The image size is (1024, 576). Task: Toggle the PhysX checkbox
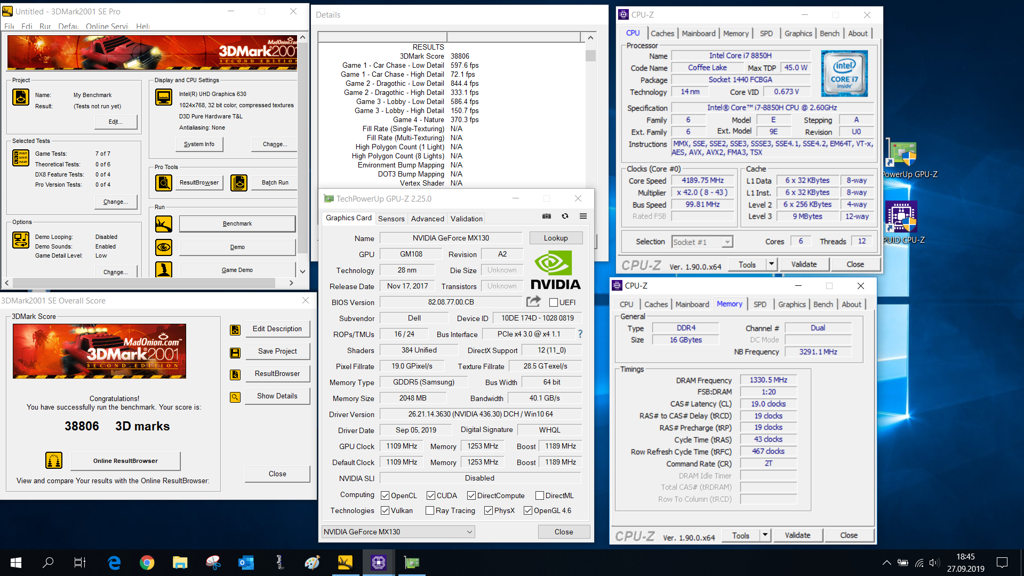click(489, 510)
